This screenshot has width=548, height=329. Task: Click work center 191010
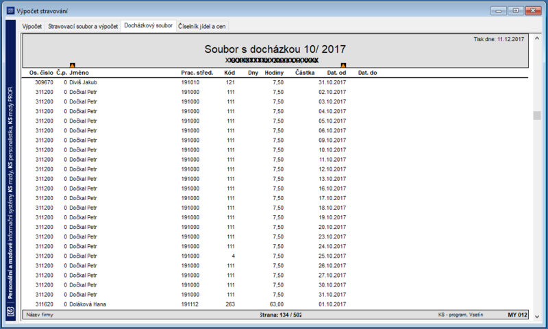[x=190, y=82]
